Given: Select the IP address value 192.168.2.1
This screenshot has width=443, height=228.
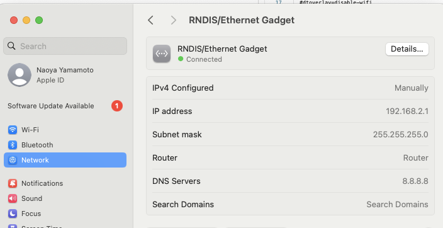Looking at the screenshot, I should coord(407,111).
